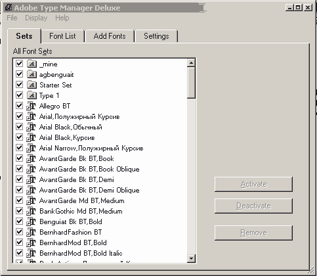Screen dimensions: 317x276
Task: Click font icon beside AvantGarde Md BT,Medium
Action: tap(31, 200)
